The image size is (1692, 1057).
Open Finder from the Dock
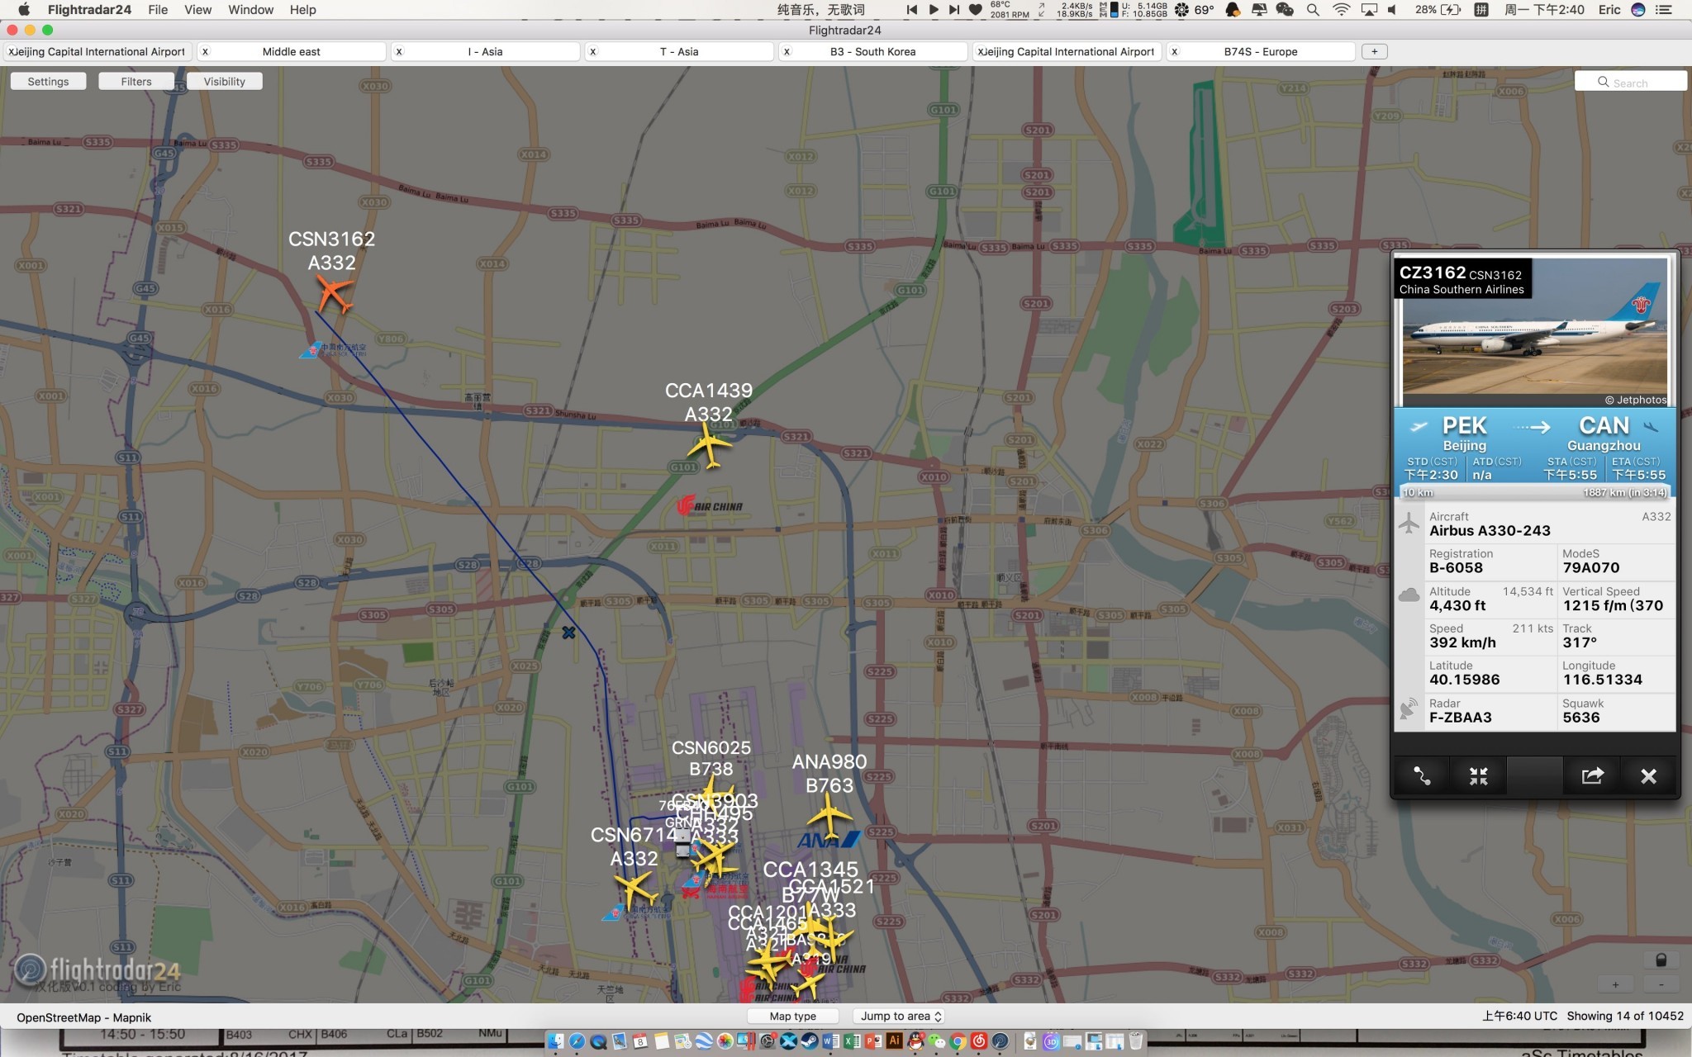(556, 1041)
